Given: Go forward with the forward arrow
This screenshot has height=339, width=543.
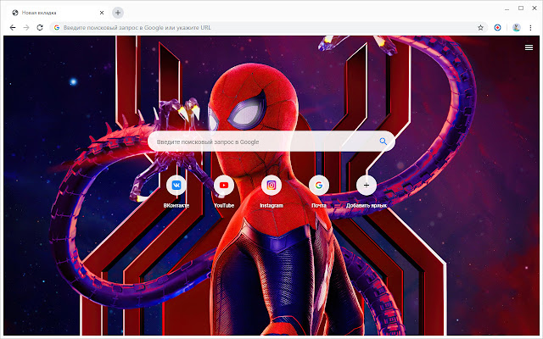Looking at the screenshot, I should tap(26, 28).
